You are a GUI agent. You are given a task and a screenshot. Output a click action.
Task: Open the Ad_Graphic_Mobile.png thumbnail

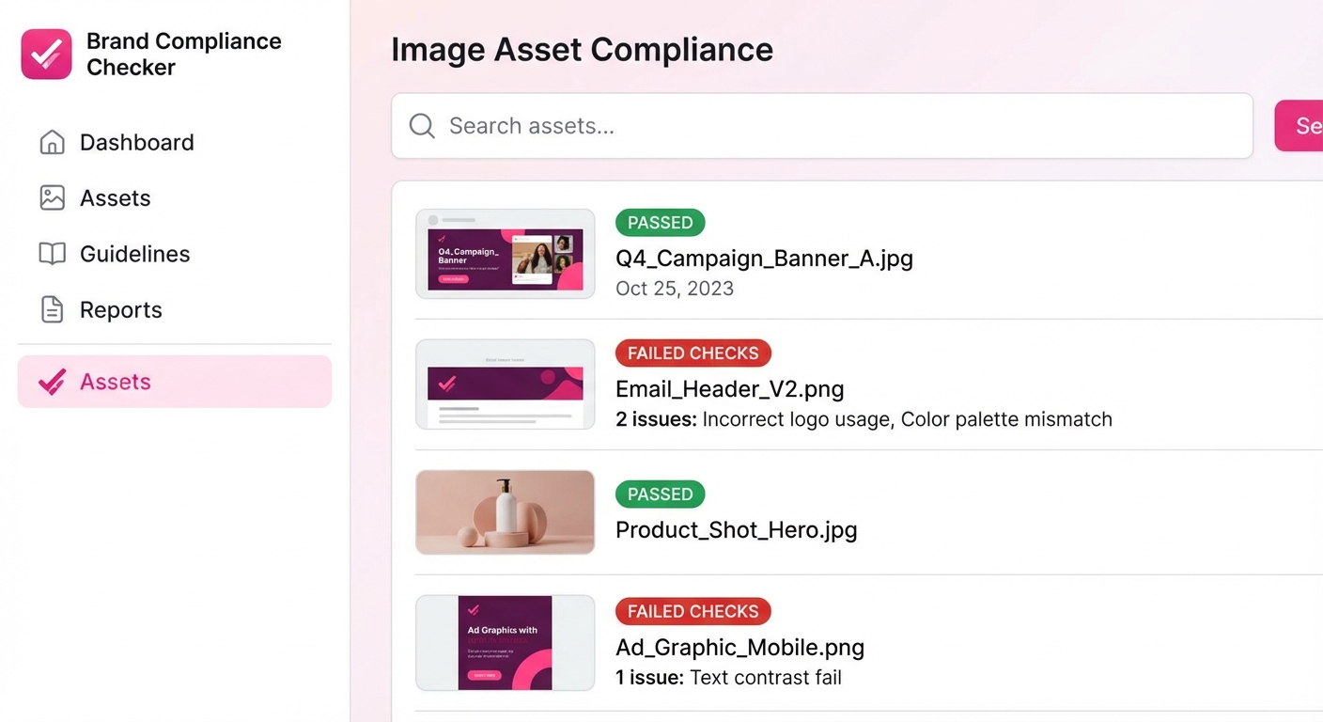click(x=506, y=643)
